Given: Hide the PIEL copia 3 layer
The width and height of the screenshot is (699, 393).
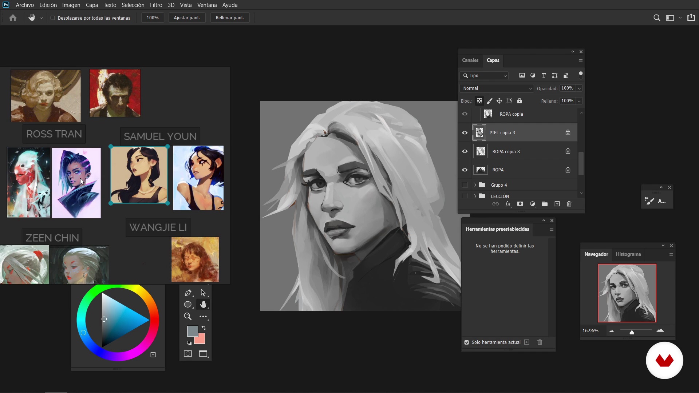Looking at the screenshot, I should pos(465,133).
